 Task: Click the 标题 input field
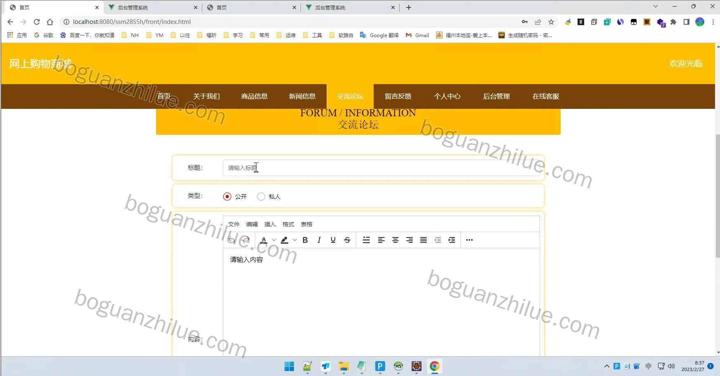[x=381, y=168]
